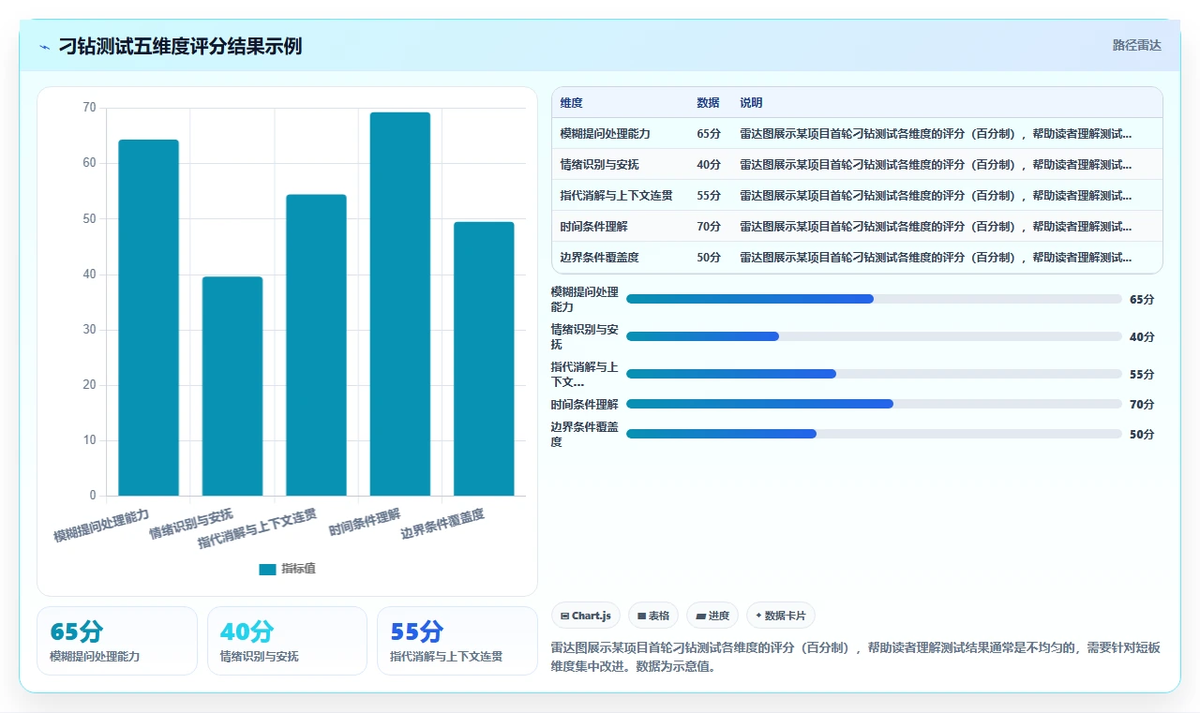Screen dimensions: 1200x713
Task: Open the 55分 指代消解与上下文连贯 data card
Action: click(457, 641)
